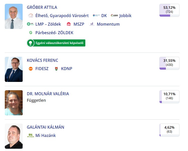Image resolution: width=188 pixels, height=151 pixels.
Task: Open Kovács Ferenc candidate name link
Action: [x=43, y=60]
